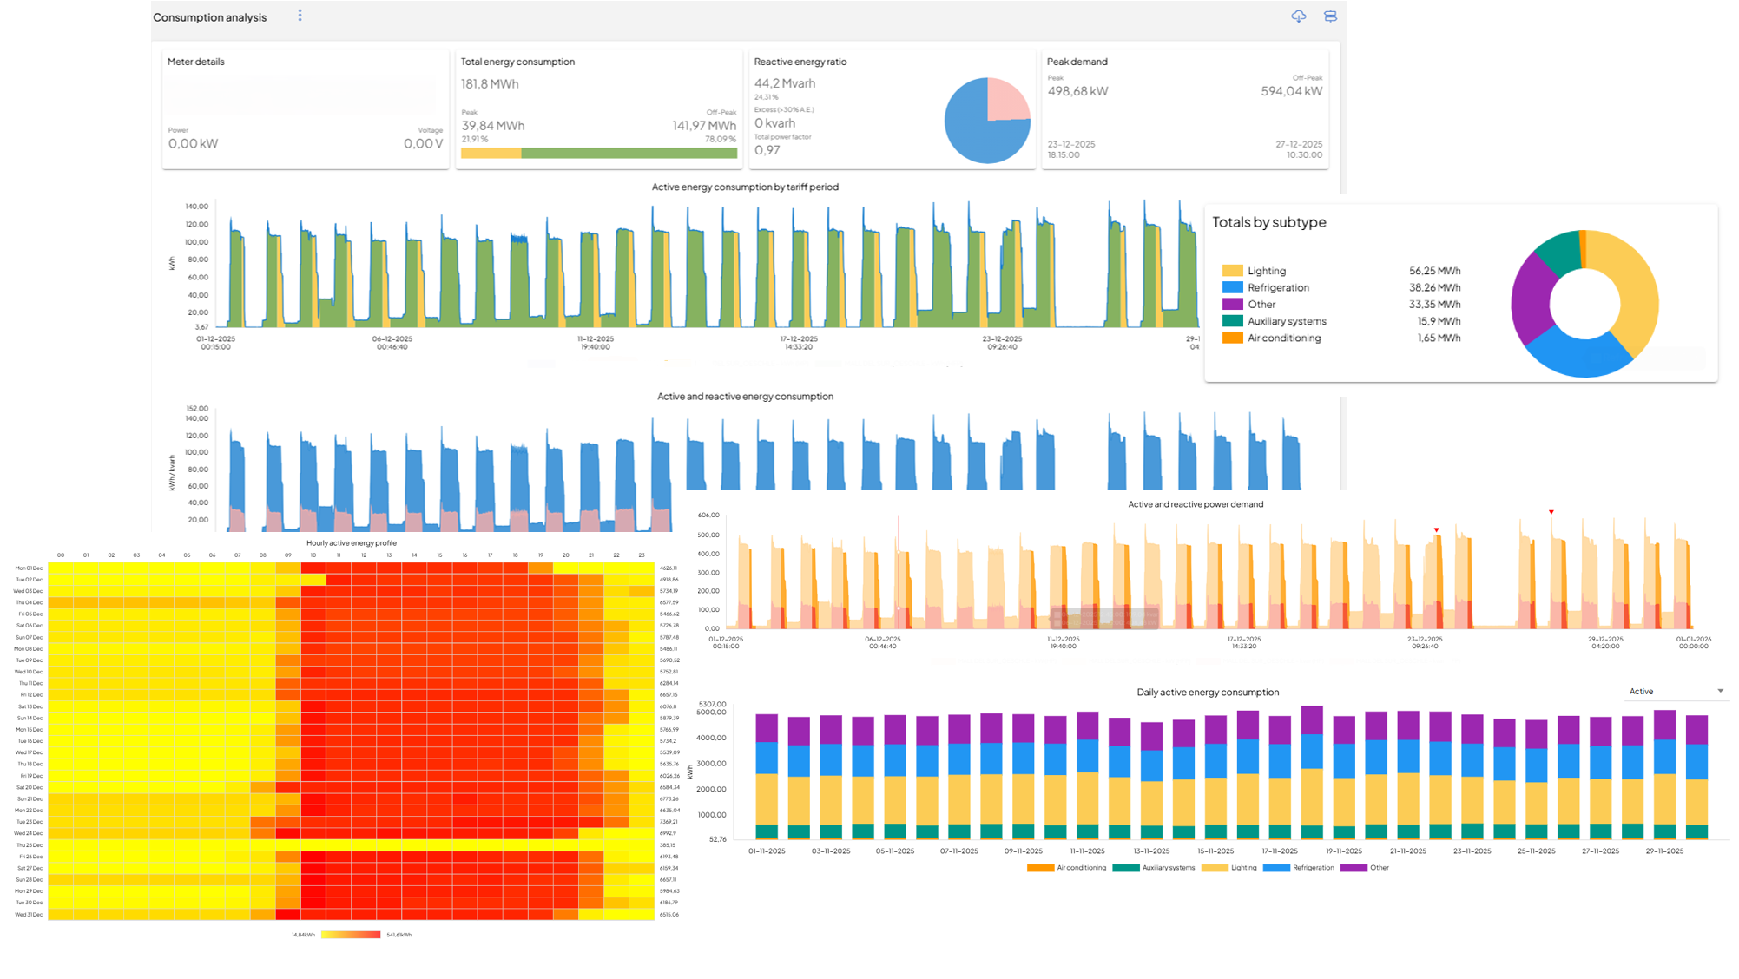Toggle Other series in daily chart legend

tap(1354, 868)
